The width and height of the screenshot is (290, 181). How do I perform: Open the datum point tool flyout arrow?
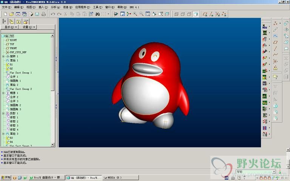280,23
